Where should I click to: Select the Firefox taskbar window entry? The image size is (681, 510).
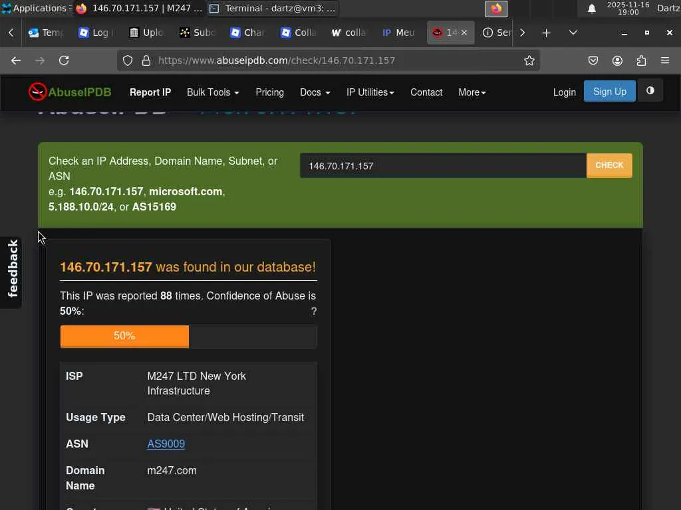[x=139, y=8]
